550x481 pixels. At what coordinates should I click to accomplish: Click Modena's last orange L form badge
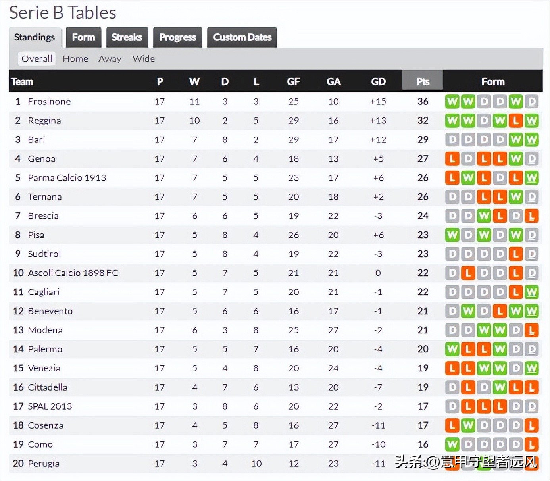531,330
